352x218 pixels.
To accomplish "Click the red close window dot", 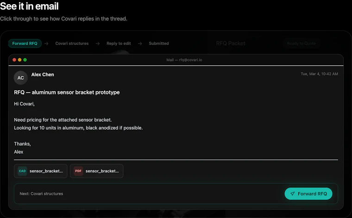I will [x=14, y=60].
